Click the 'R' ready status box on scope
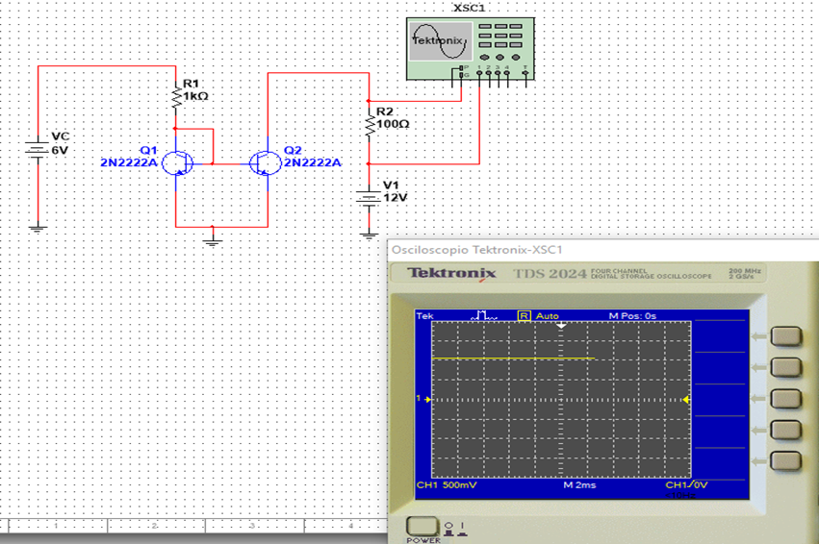 coord(524,315)
